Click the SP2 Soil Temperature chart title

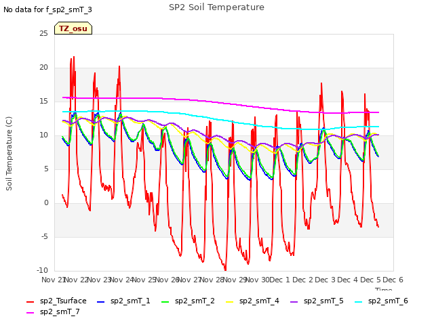216,7
